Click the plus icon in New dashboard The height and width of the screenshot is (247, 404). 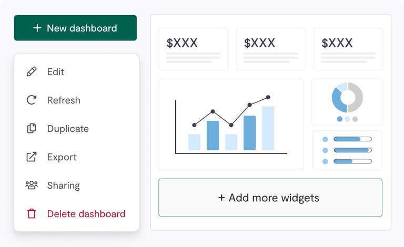[37, 28]
